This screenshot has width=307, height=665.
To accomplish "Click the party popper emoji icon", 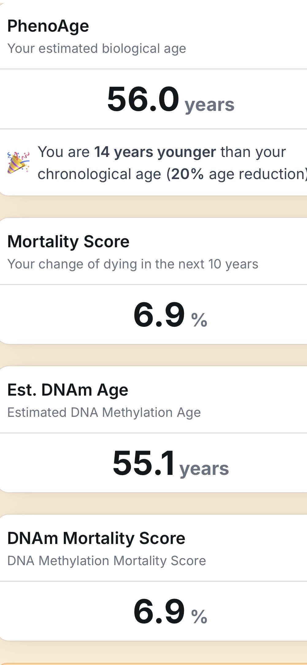I will coord(18,162).
